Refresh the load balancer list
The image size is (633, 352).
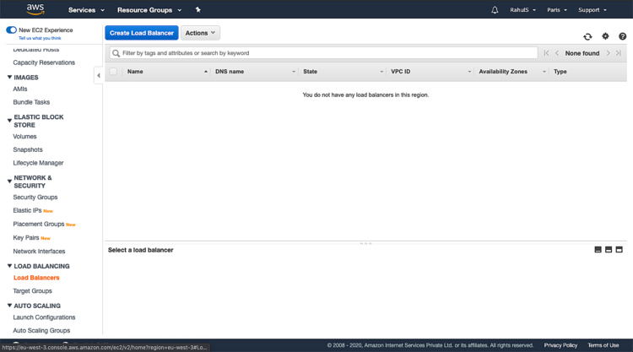(587, 36)
